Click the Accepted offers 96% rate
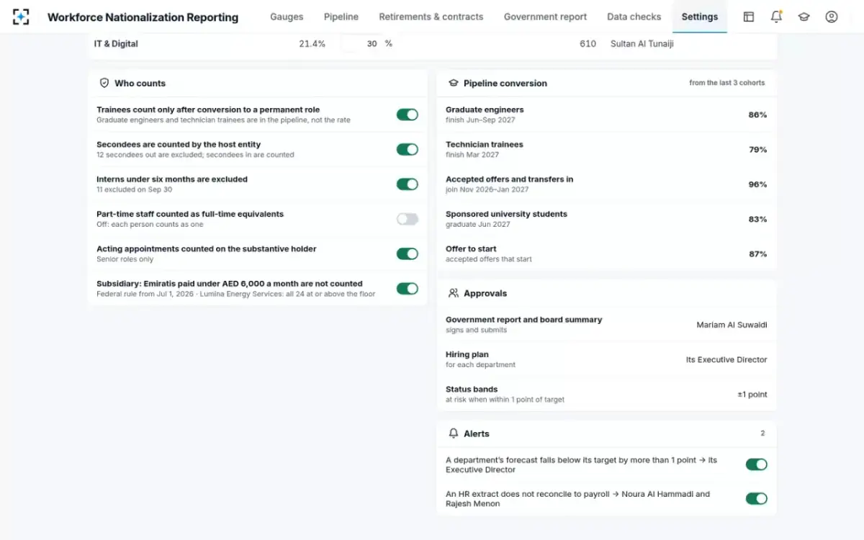 (x=757, y=184)
